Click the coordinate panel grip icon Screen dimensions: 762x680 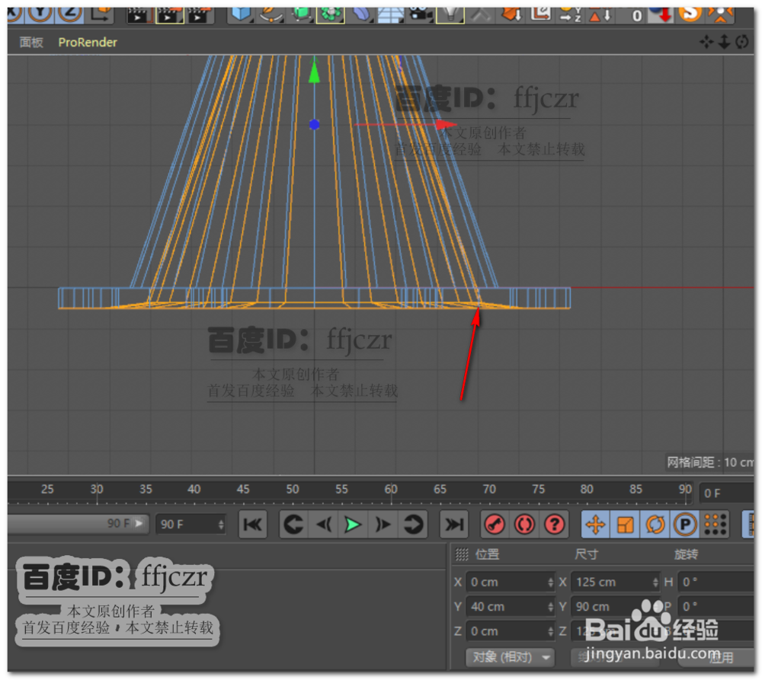pyautogui.click(x=462, y=554)
